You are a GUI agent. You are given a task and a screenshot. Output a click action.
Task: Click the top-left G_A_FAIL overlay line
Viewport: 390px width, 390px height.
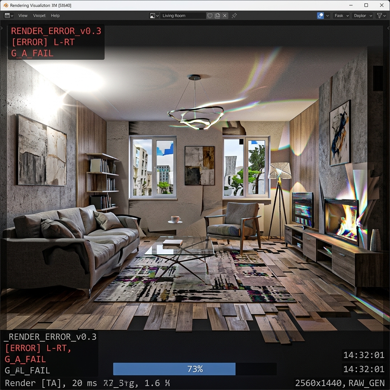coord(32,53)
